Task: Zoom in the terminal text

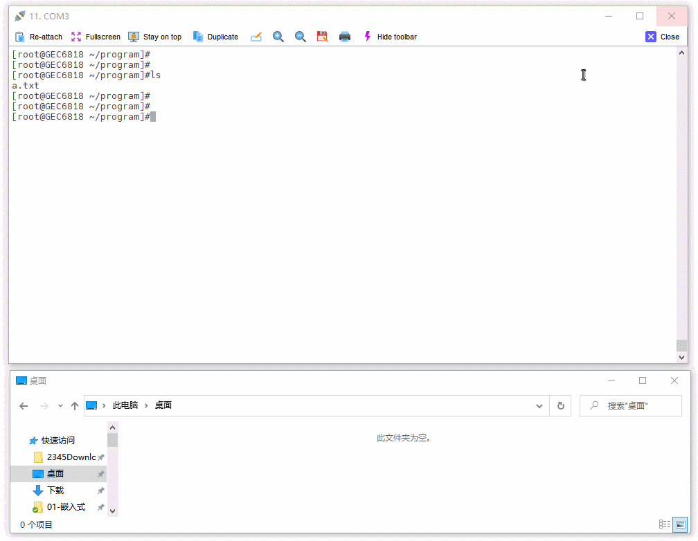Action: pyautogui.click(x=278, y=37)
